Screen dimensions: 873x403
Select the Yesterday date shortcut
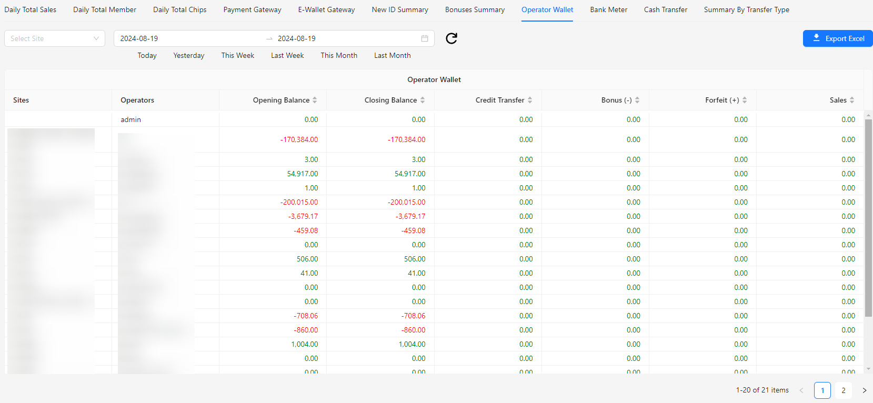pyautogui.click(x=189, y=55)
